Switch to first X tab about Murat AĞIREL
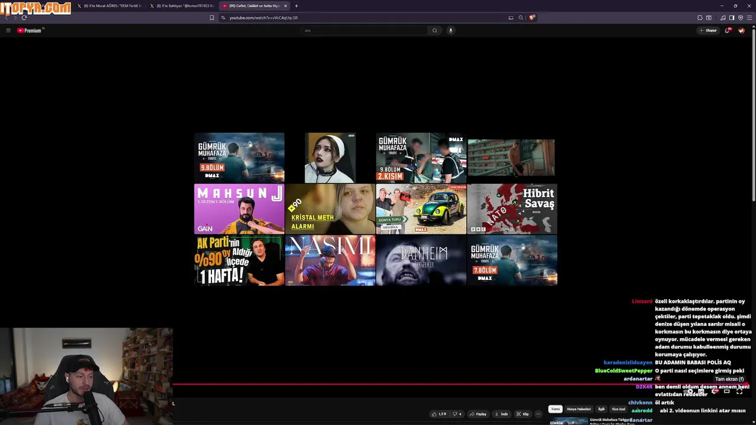This screenshot has width=756, height=425. (109, 6)
